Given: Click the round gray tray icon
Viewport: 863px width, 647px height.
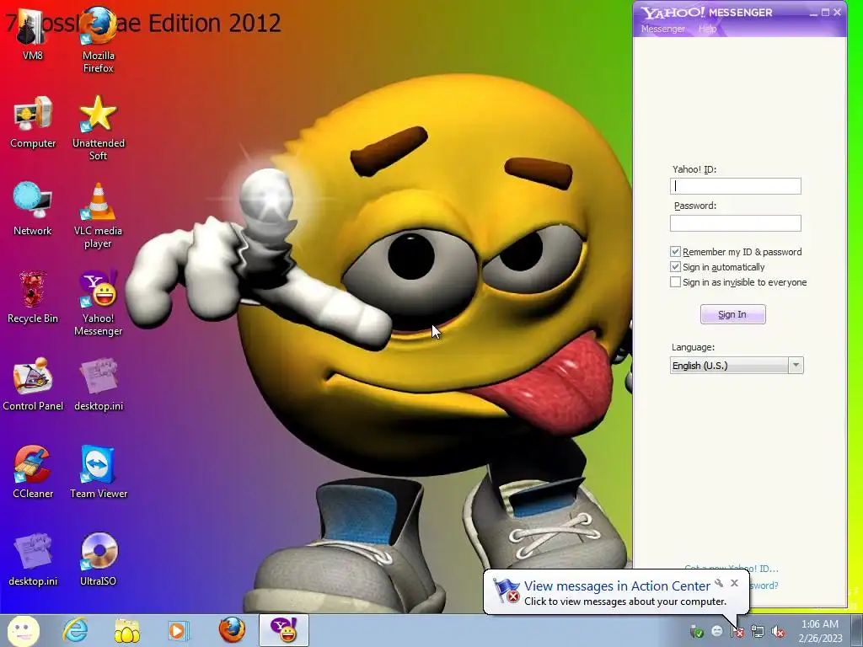Looking at the screenshot, I should coord(716,632).
